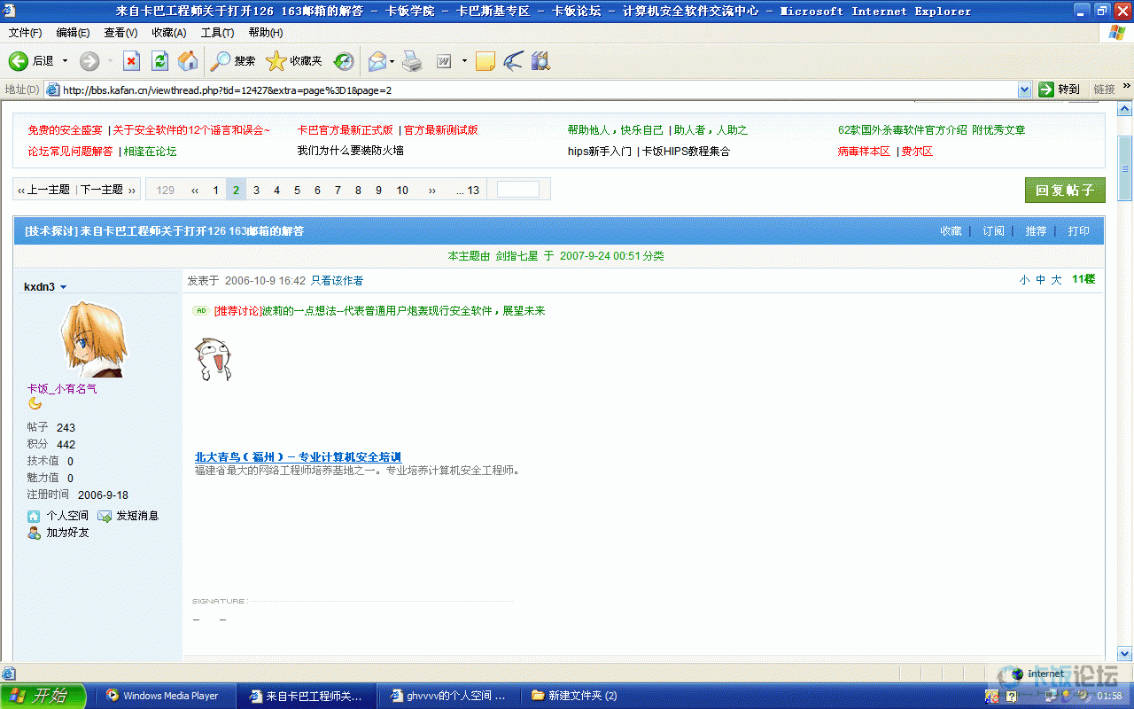The height and width of the screenshot is (709, 1134).
Task: Click the 订阅 subscribe link
Action: pyautogui.click(x=993, y=230)
